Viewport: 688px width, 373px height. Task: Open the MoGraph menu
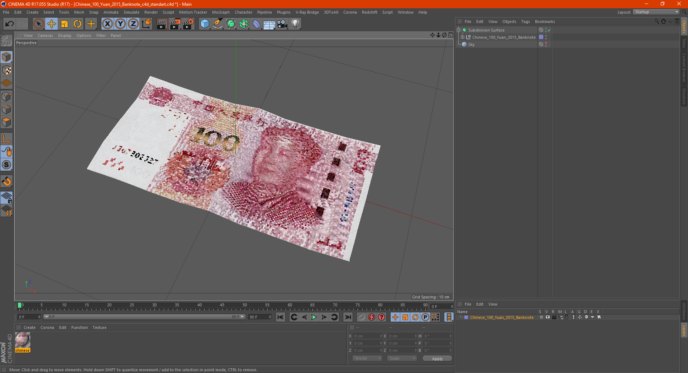(x=221, y=12)
